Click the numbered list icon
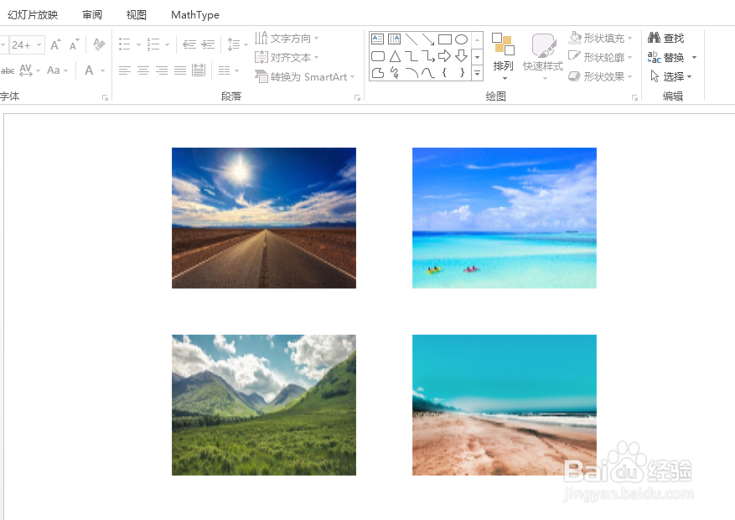The width and height of the screenshot is (735, 520). [x=153, y=44]
